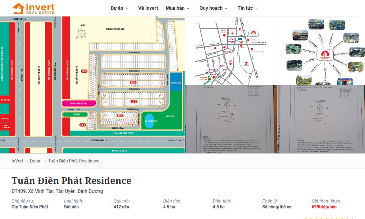Click the 412 nền scale value
This screenshot has height=219, width=365.
pyautogui.click(x=121, y=207)
